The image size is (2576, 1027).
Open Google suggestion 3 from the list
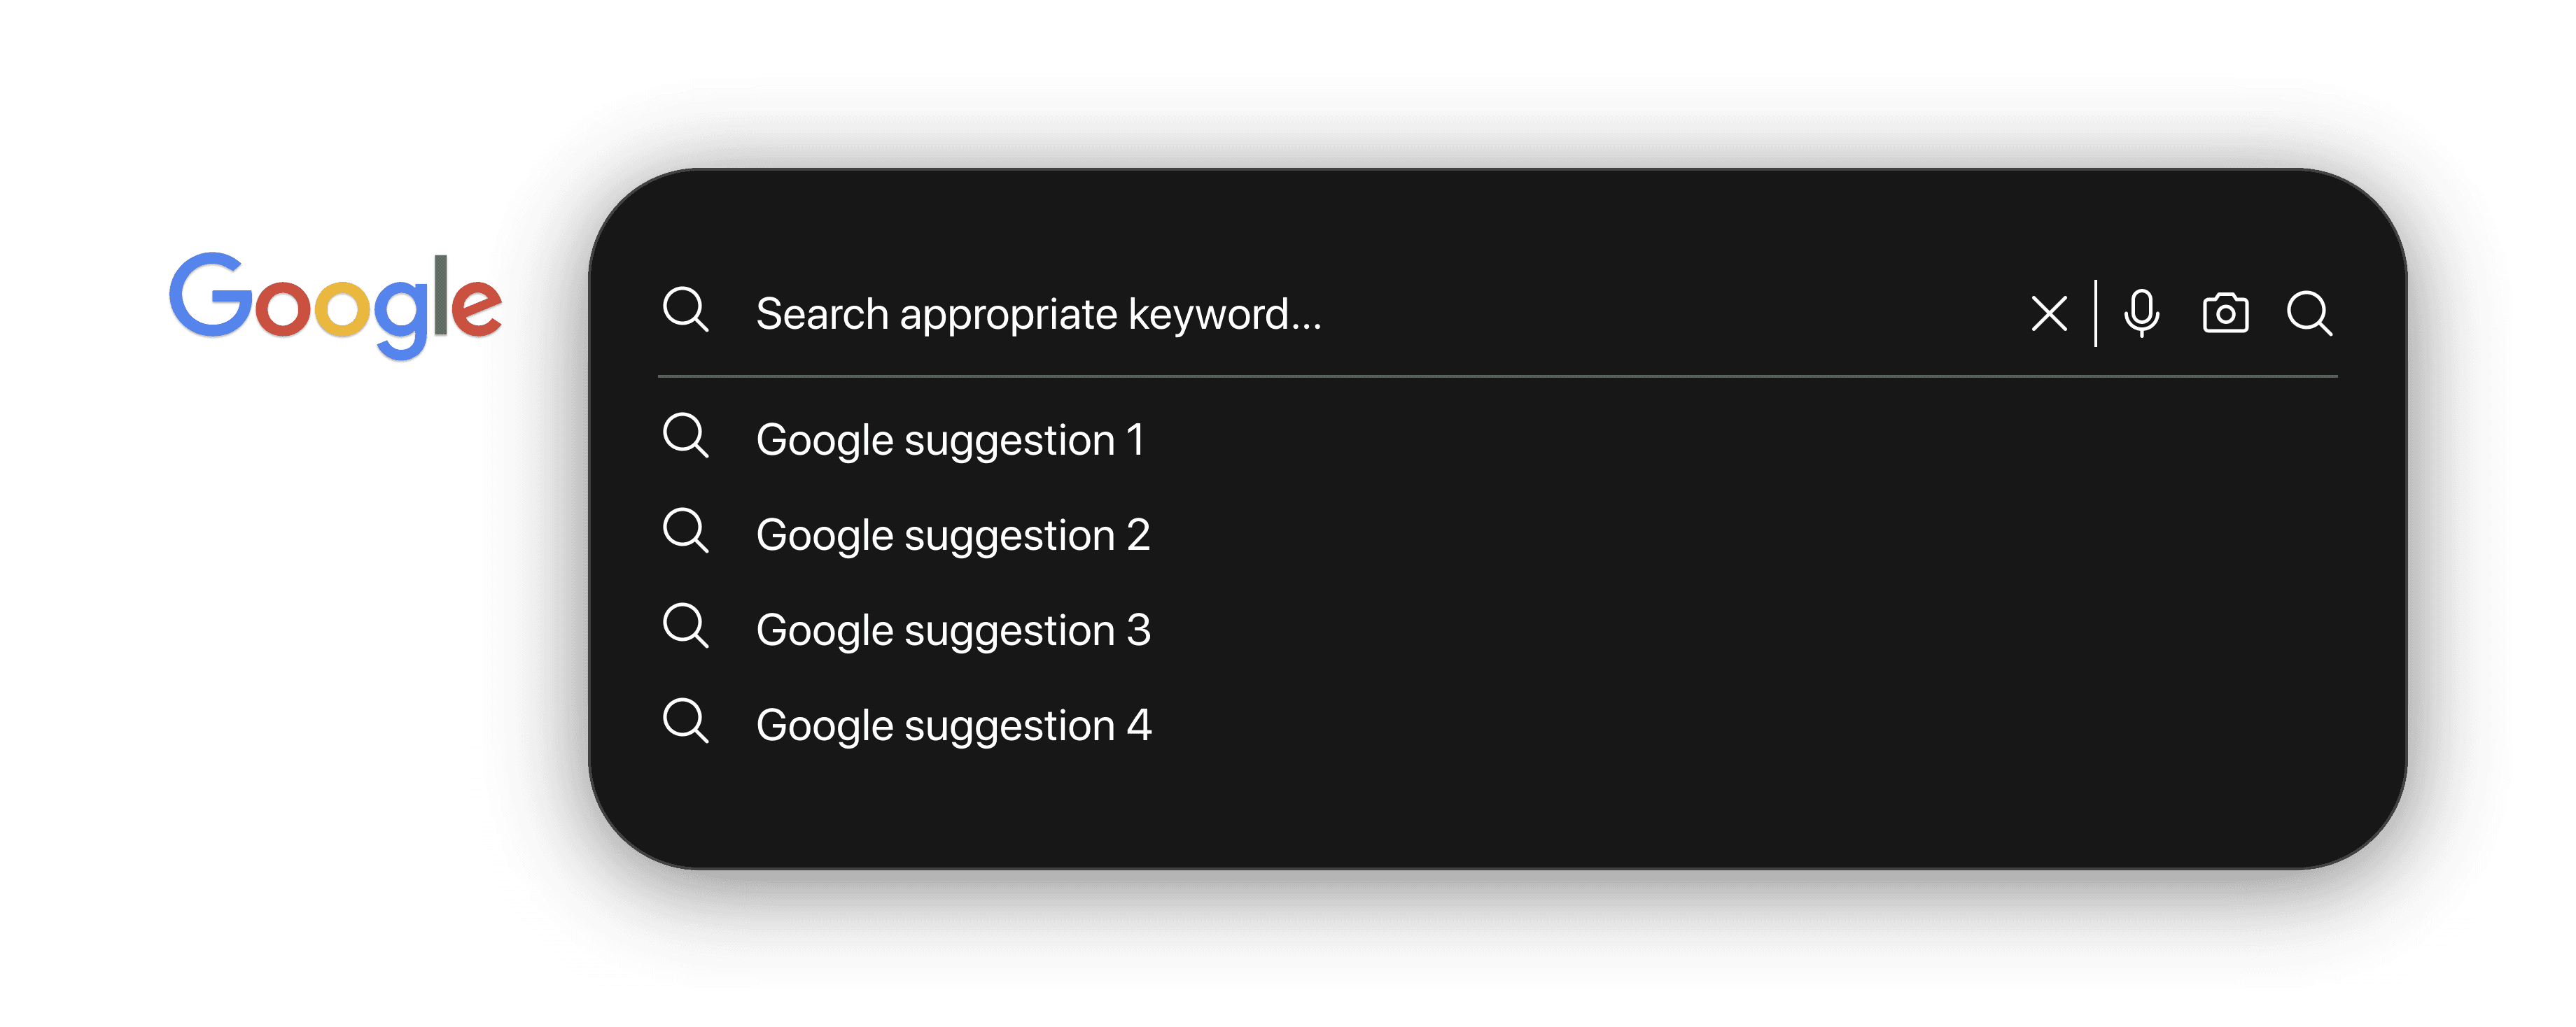(x=953, y=628)
